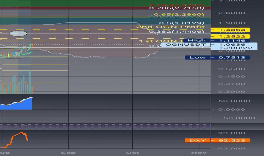Click the 0.4500 price axis value
Viewport: 264px width, 156px height.
click(x=232, y=77)
